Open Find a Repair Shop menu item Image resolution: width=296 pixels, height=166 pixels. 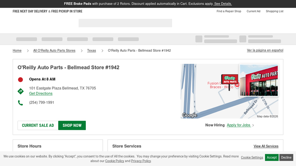[x=229, y=11]
